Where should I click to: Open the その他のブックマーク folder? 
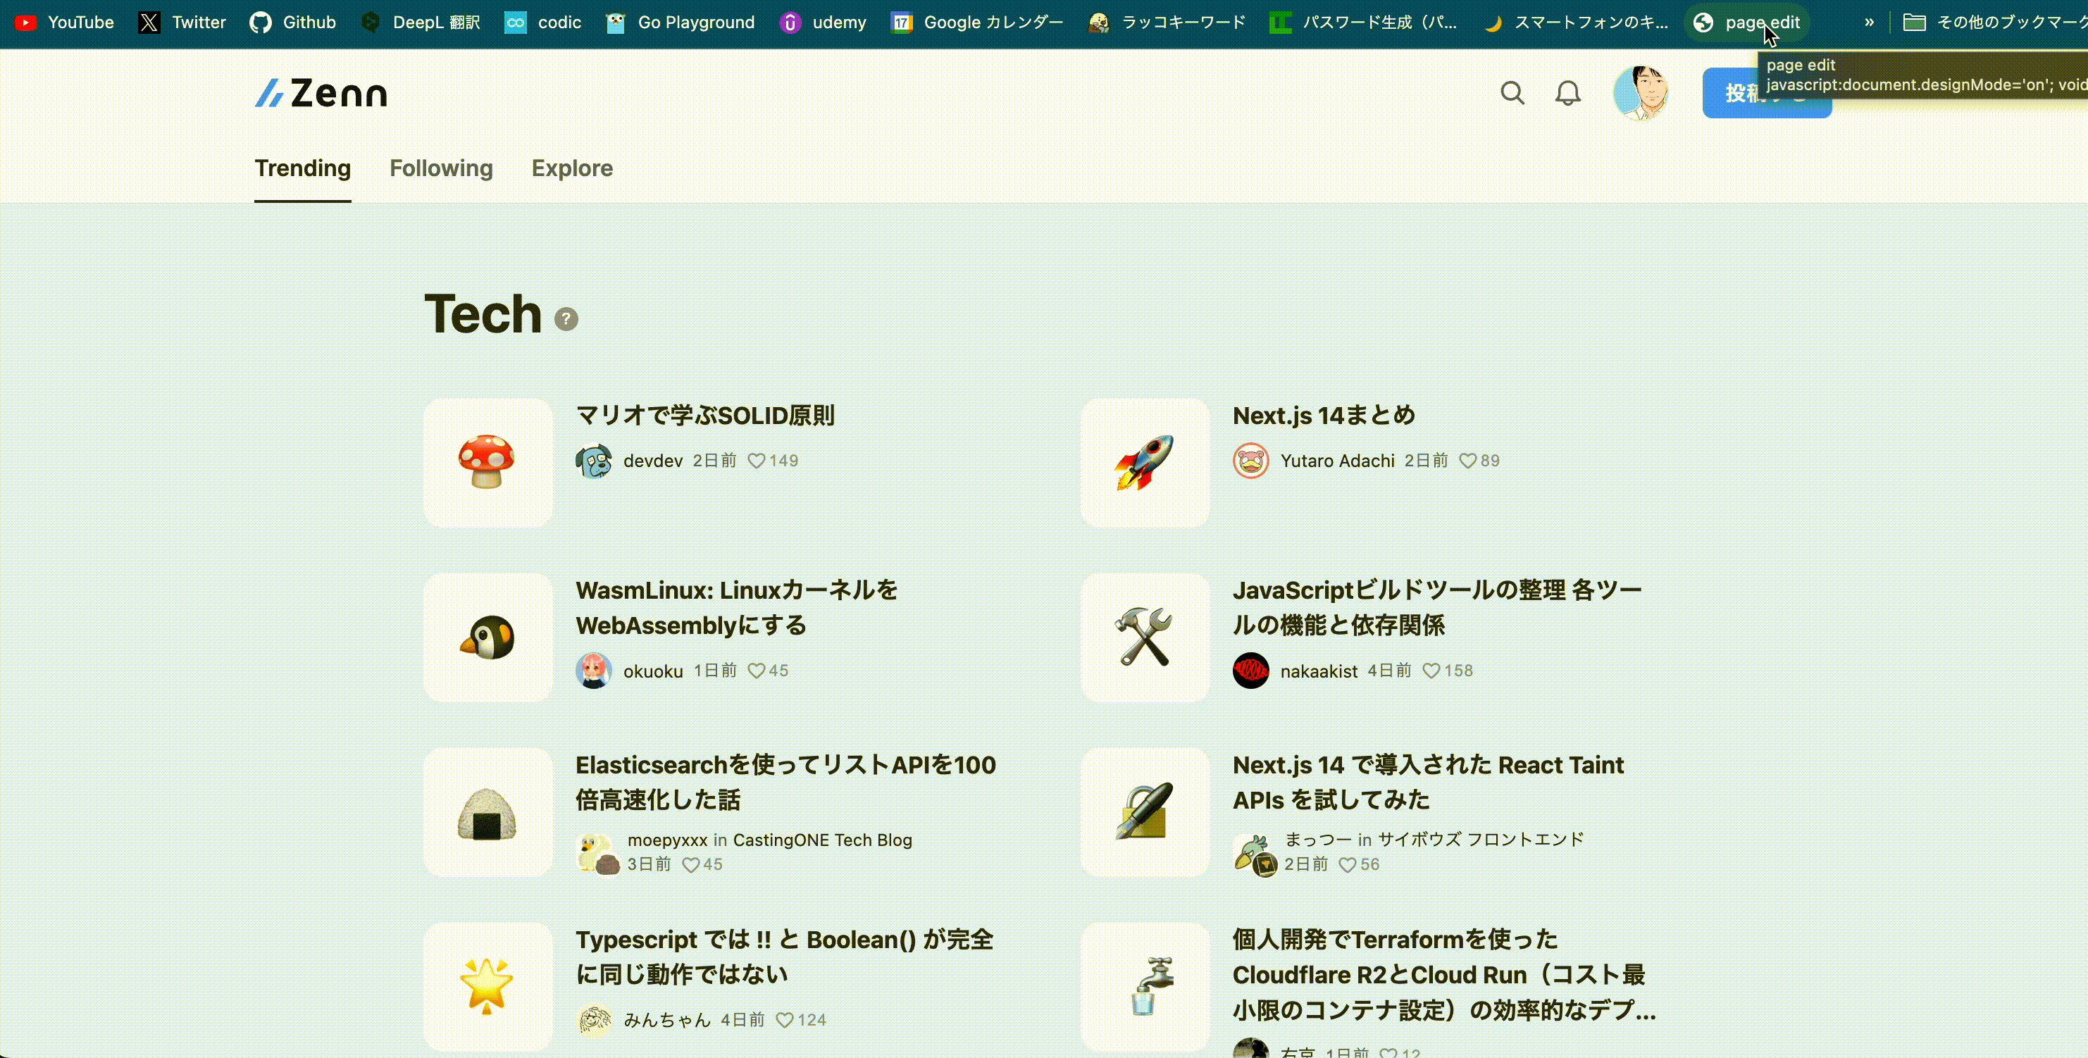tap(1994, 22)
